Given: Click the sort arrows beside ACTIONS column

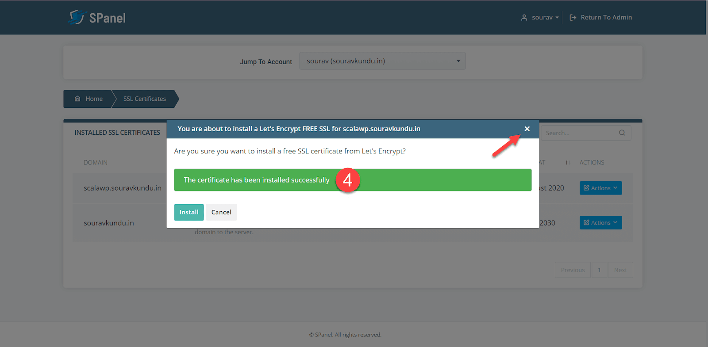Looking at the screenshot, I should click(x=568, y=163).
